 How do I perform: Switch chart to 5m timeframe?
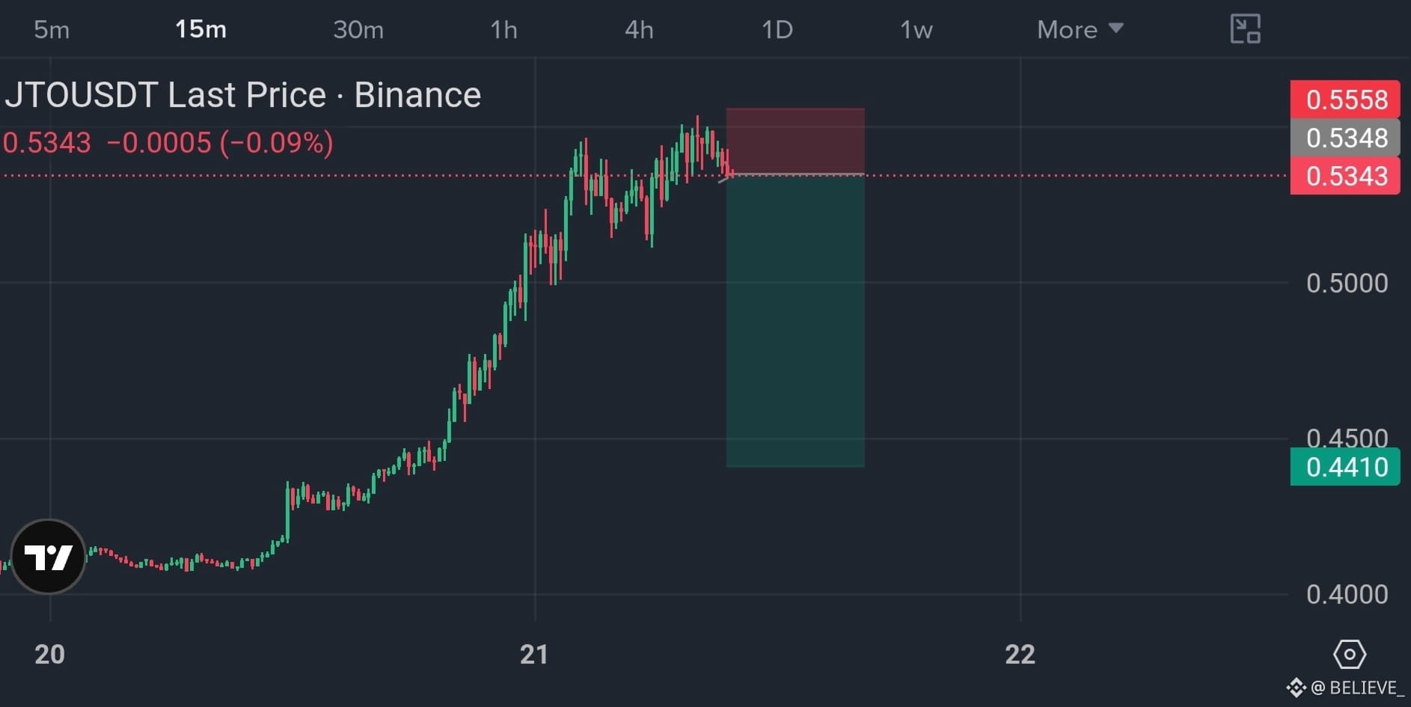point(52,29)
